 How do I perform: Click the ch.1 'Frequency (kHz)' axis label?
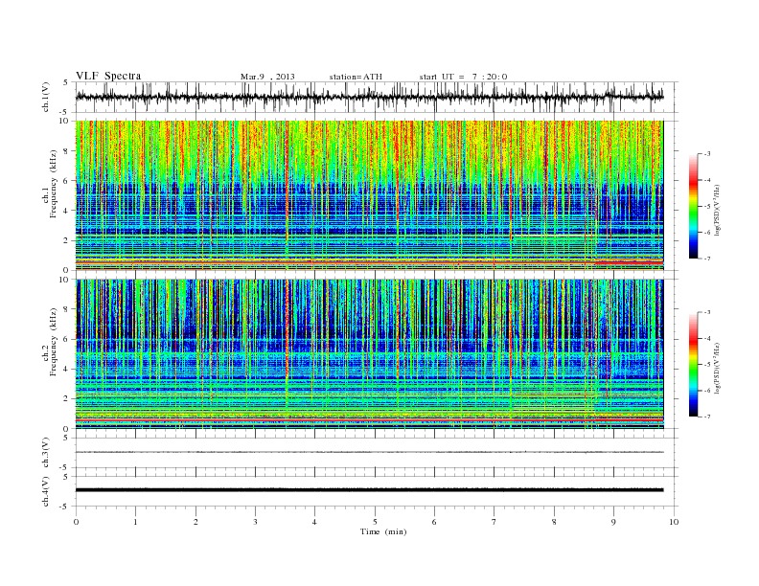pos(54,184)
